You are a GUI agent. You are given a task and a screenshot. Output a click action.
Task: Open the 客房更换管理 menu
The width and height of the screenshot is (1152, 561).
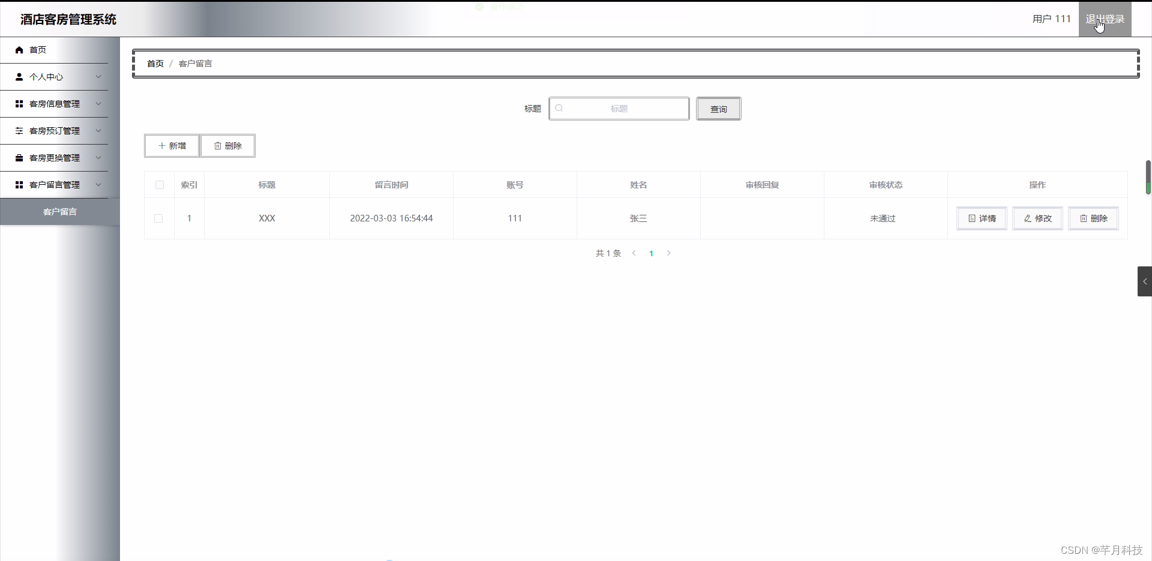[x=54, y=158]
